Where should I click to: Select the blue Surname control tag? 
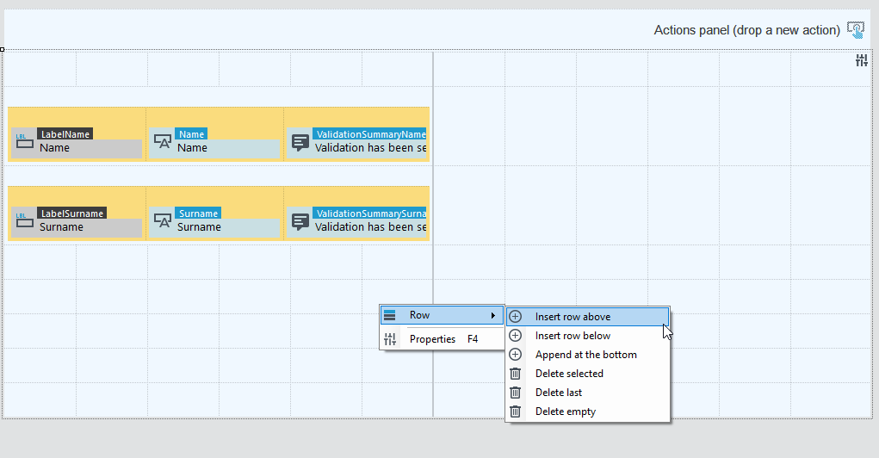(x=198, y=213)
